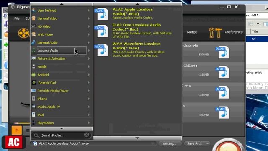Select the ALAC Apple Lossless Audio format icon

pos(101,14)
